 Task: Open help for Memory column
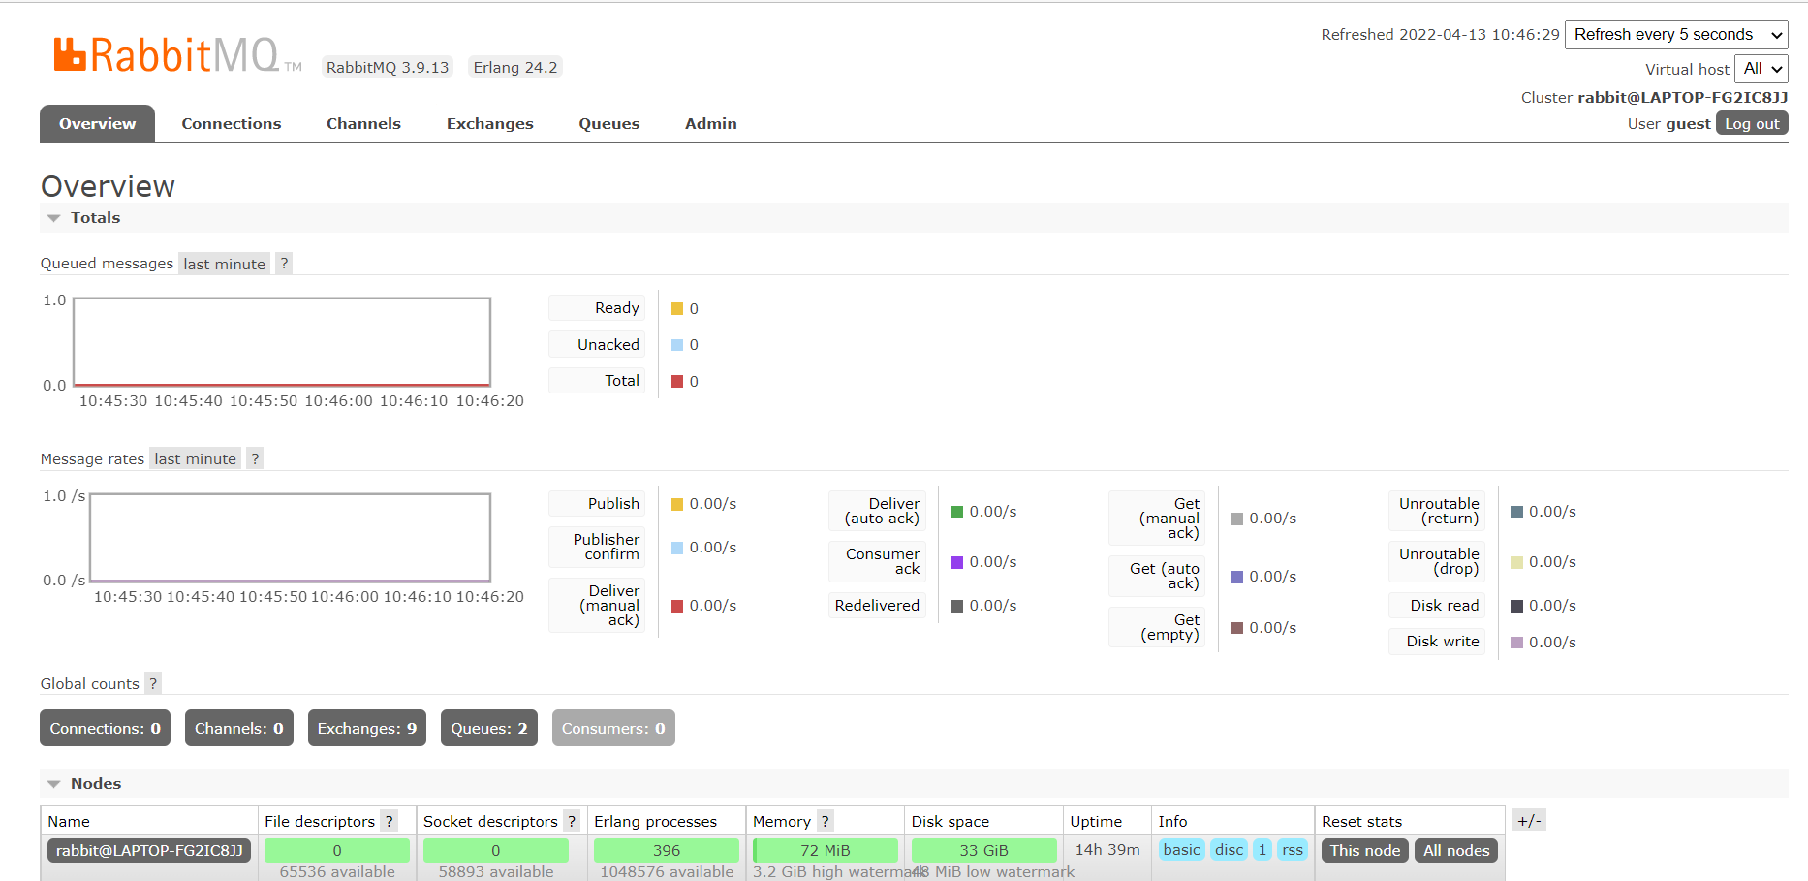[x=826, y=821]
